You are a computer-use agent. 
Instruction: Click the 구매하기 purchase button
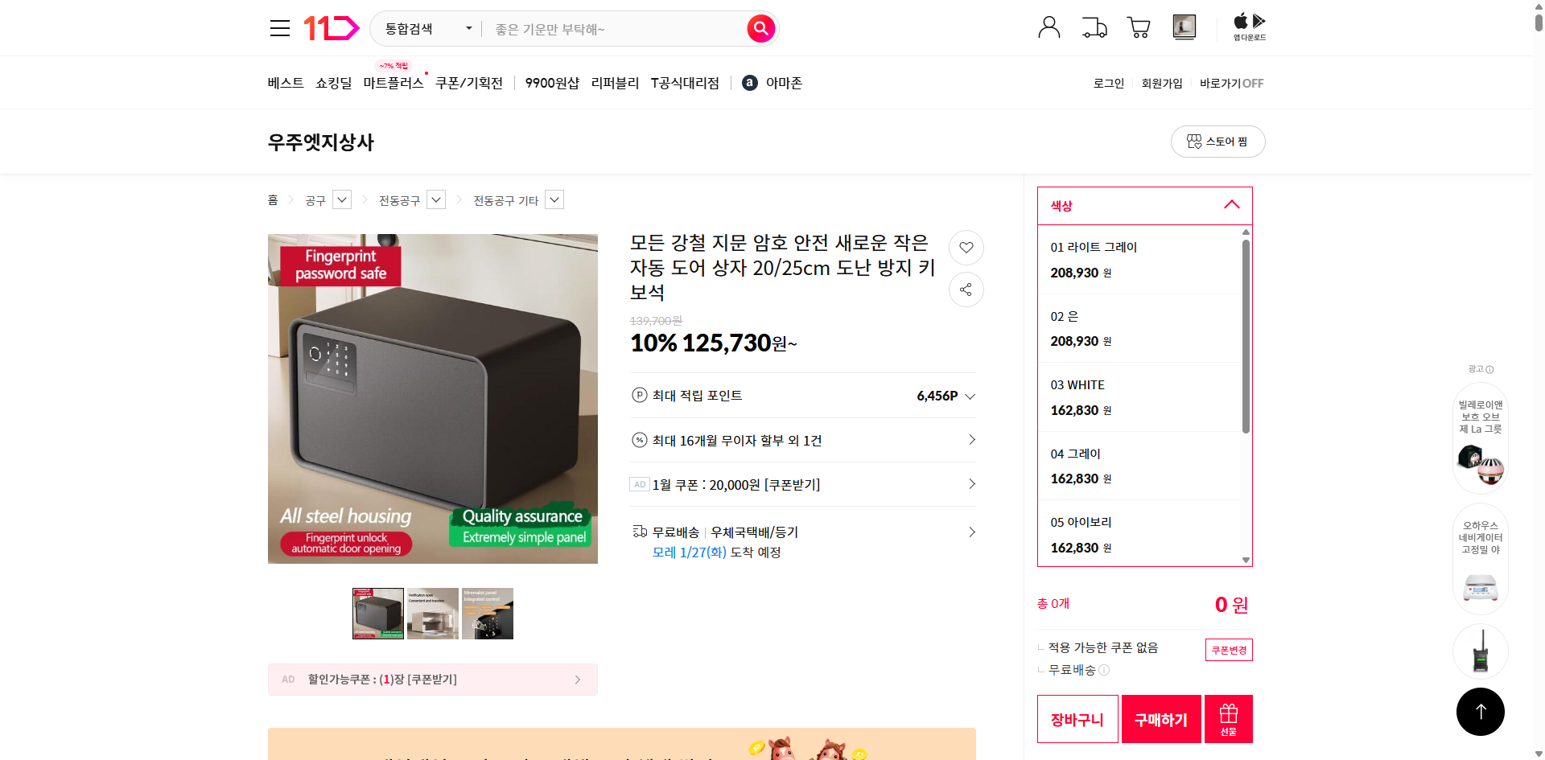point(1160,718)
